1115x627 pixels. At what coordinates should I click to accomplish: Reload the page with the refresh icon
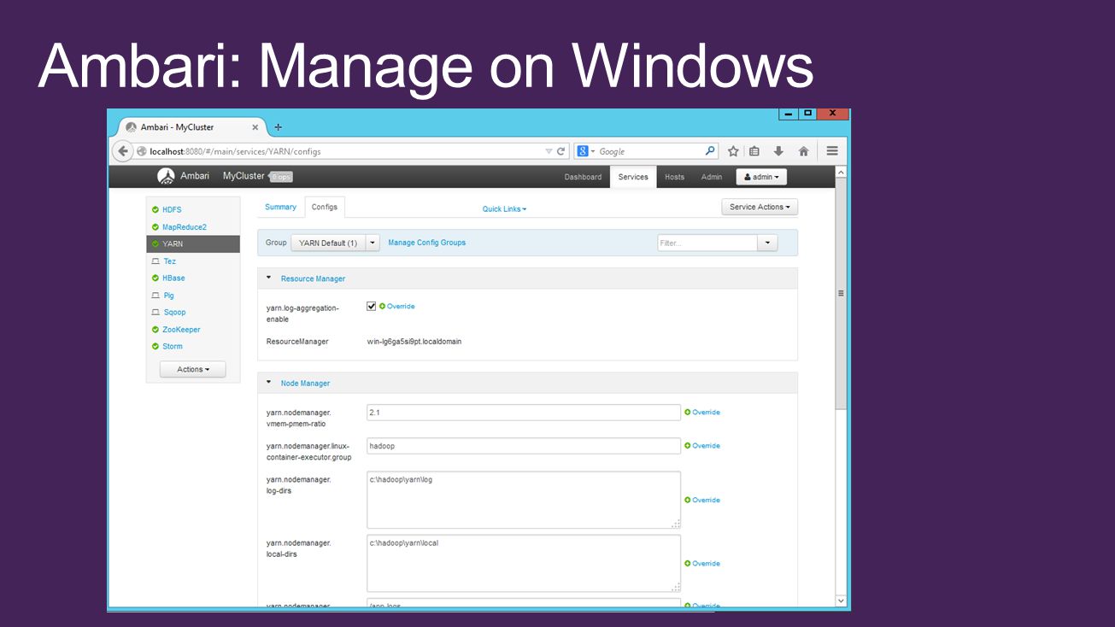point(561,151)
